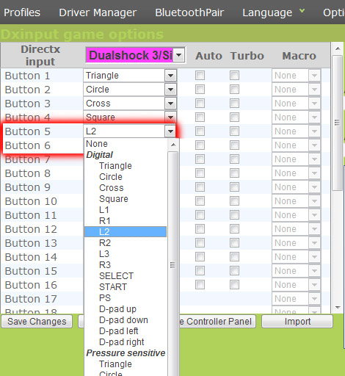345x376 pixels.
Task: Click the main panel scroll-up arrow
Action: (x=338, y=48)
